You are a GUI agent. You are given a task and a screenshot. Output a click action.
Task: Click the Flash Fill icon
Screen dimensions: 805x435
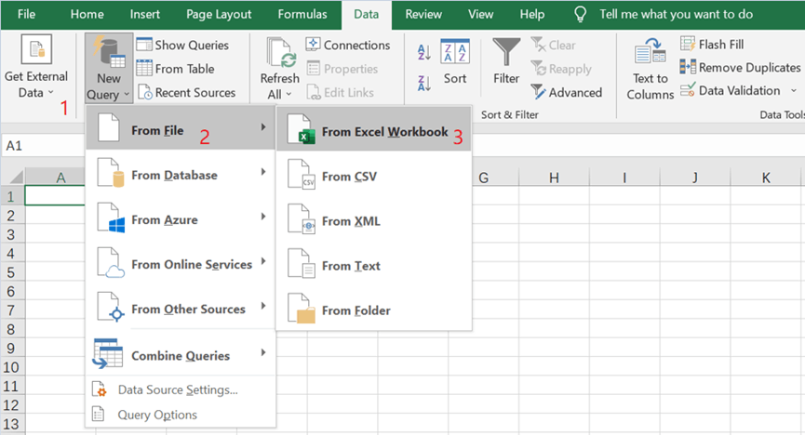(x=688, y=44)
